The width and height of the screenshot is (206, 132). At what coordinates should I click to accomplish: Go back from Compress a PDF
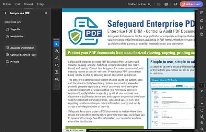pyautogui.click(x=5, y=13)
